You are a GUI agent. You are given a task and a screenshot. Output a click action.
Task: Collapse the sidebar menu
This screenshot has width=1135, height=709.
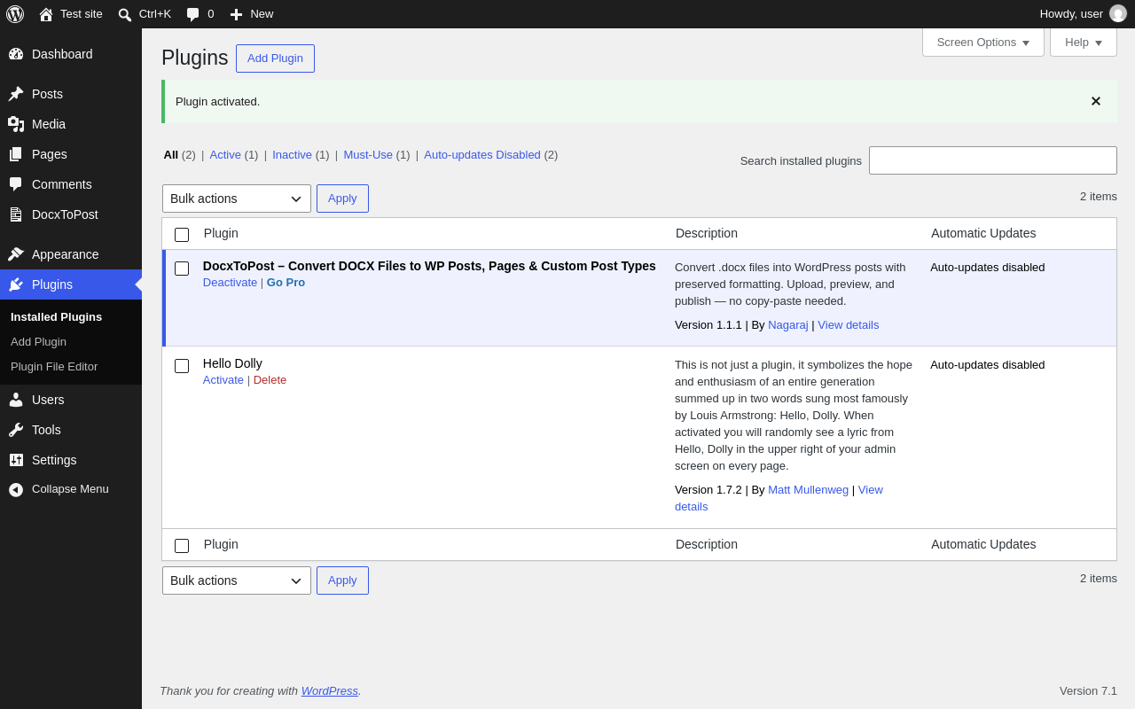(71, 489)
